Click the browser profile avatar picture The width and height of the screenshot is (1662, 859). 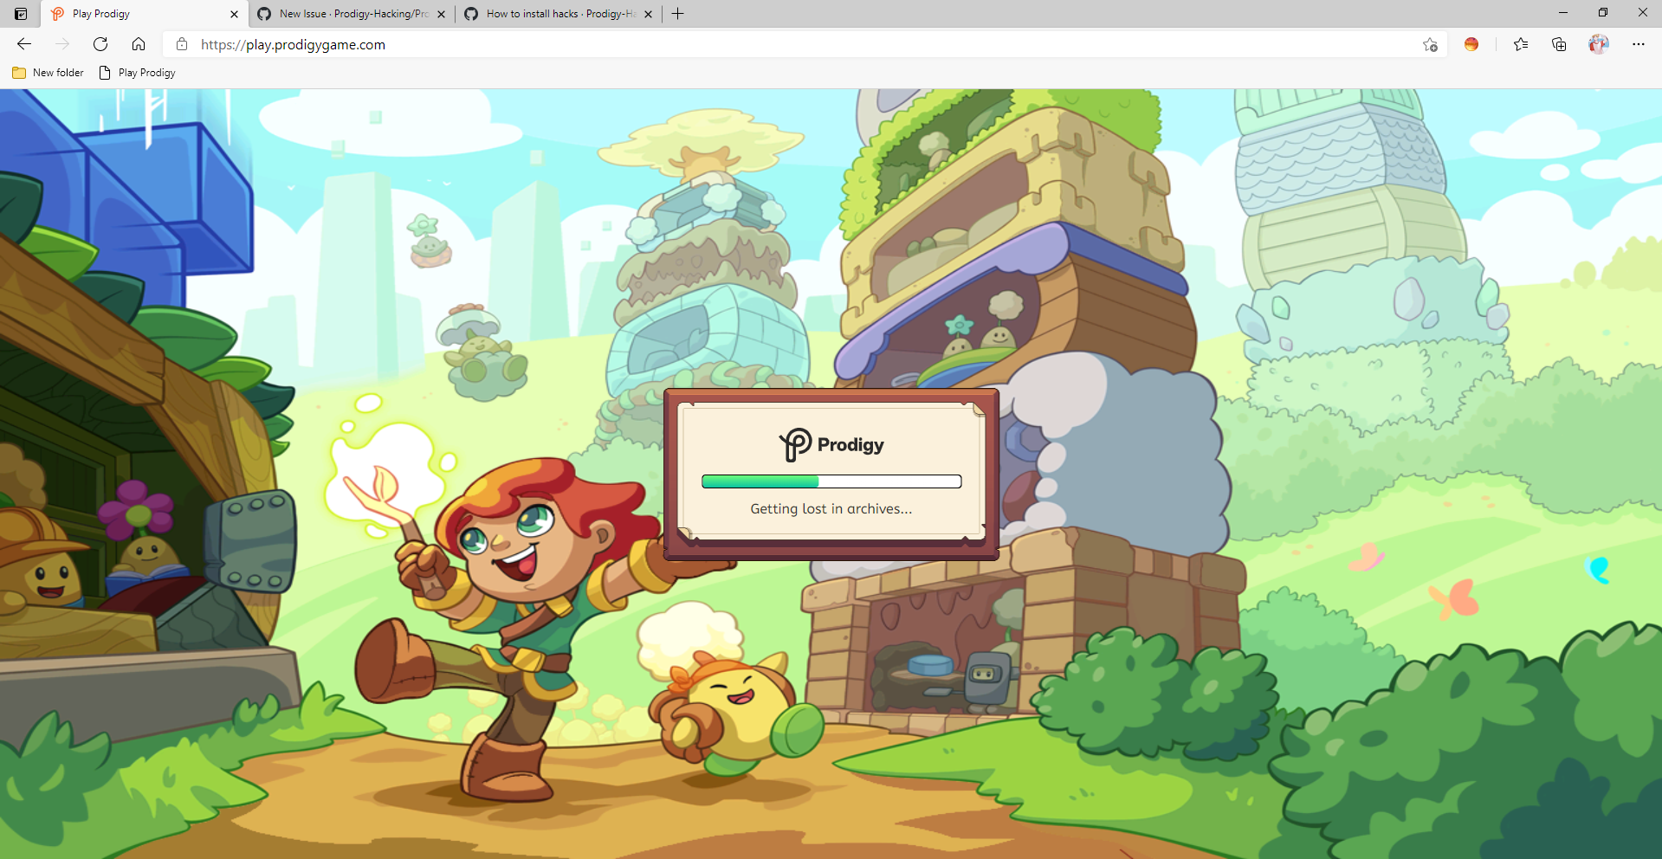click(1598, 44)
